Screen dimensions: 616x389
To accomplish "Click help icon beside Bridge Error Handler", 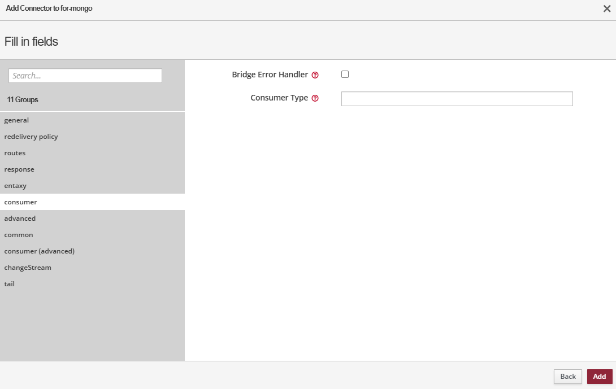I will [315, 75].
